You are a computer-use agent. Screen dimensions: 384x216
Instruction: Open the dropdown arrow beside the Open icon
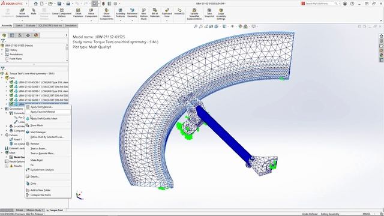tap(54, 4)
